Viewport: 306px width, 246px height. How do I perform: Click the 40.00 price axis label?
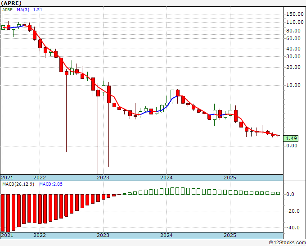(293, 49)
